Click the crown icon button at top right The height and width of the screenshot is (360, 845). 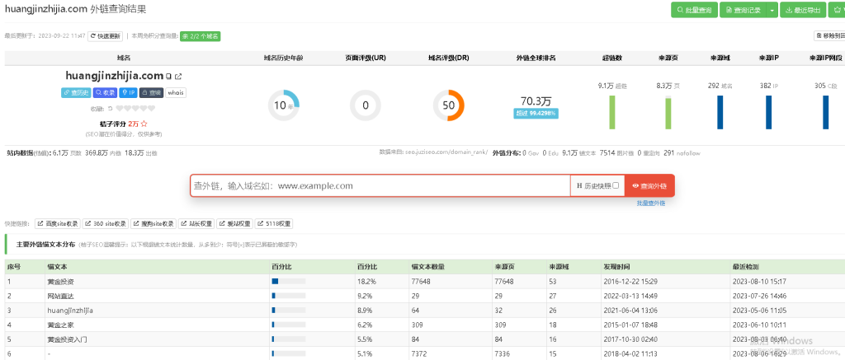pyautogui.click(x=838, y=10)
